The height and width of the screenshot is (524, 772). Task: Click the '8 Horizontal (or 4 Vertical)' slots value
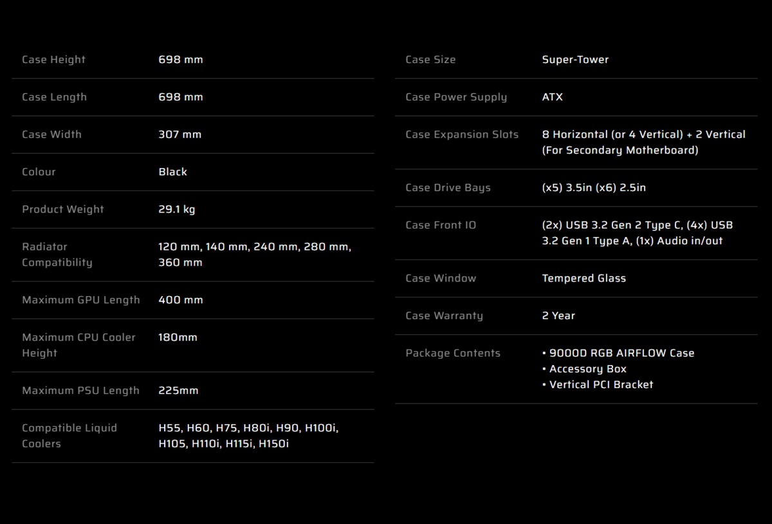pos(644,142)
